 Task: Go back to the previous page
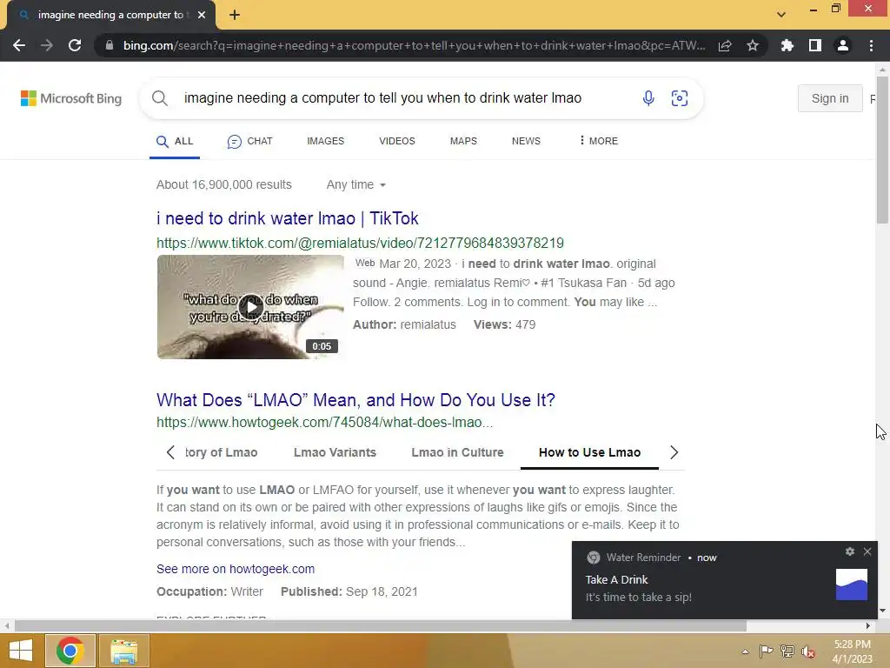click(x=19, y=45)
